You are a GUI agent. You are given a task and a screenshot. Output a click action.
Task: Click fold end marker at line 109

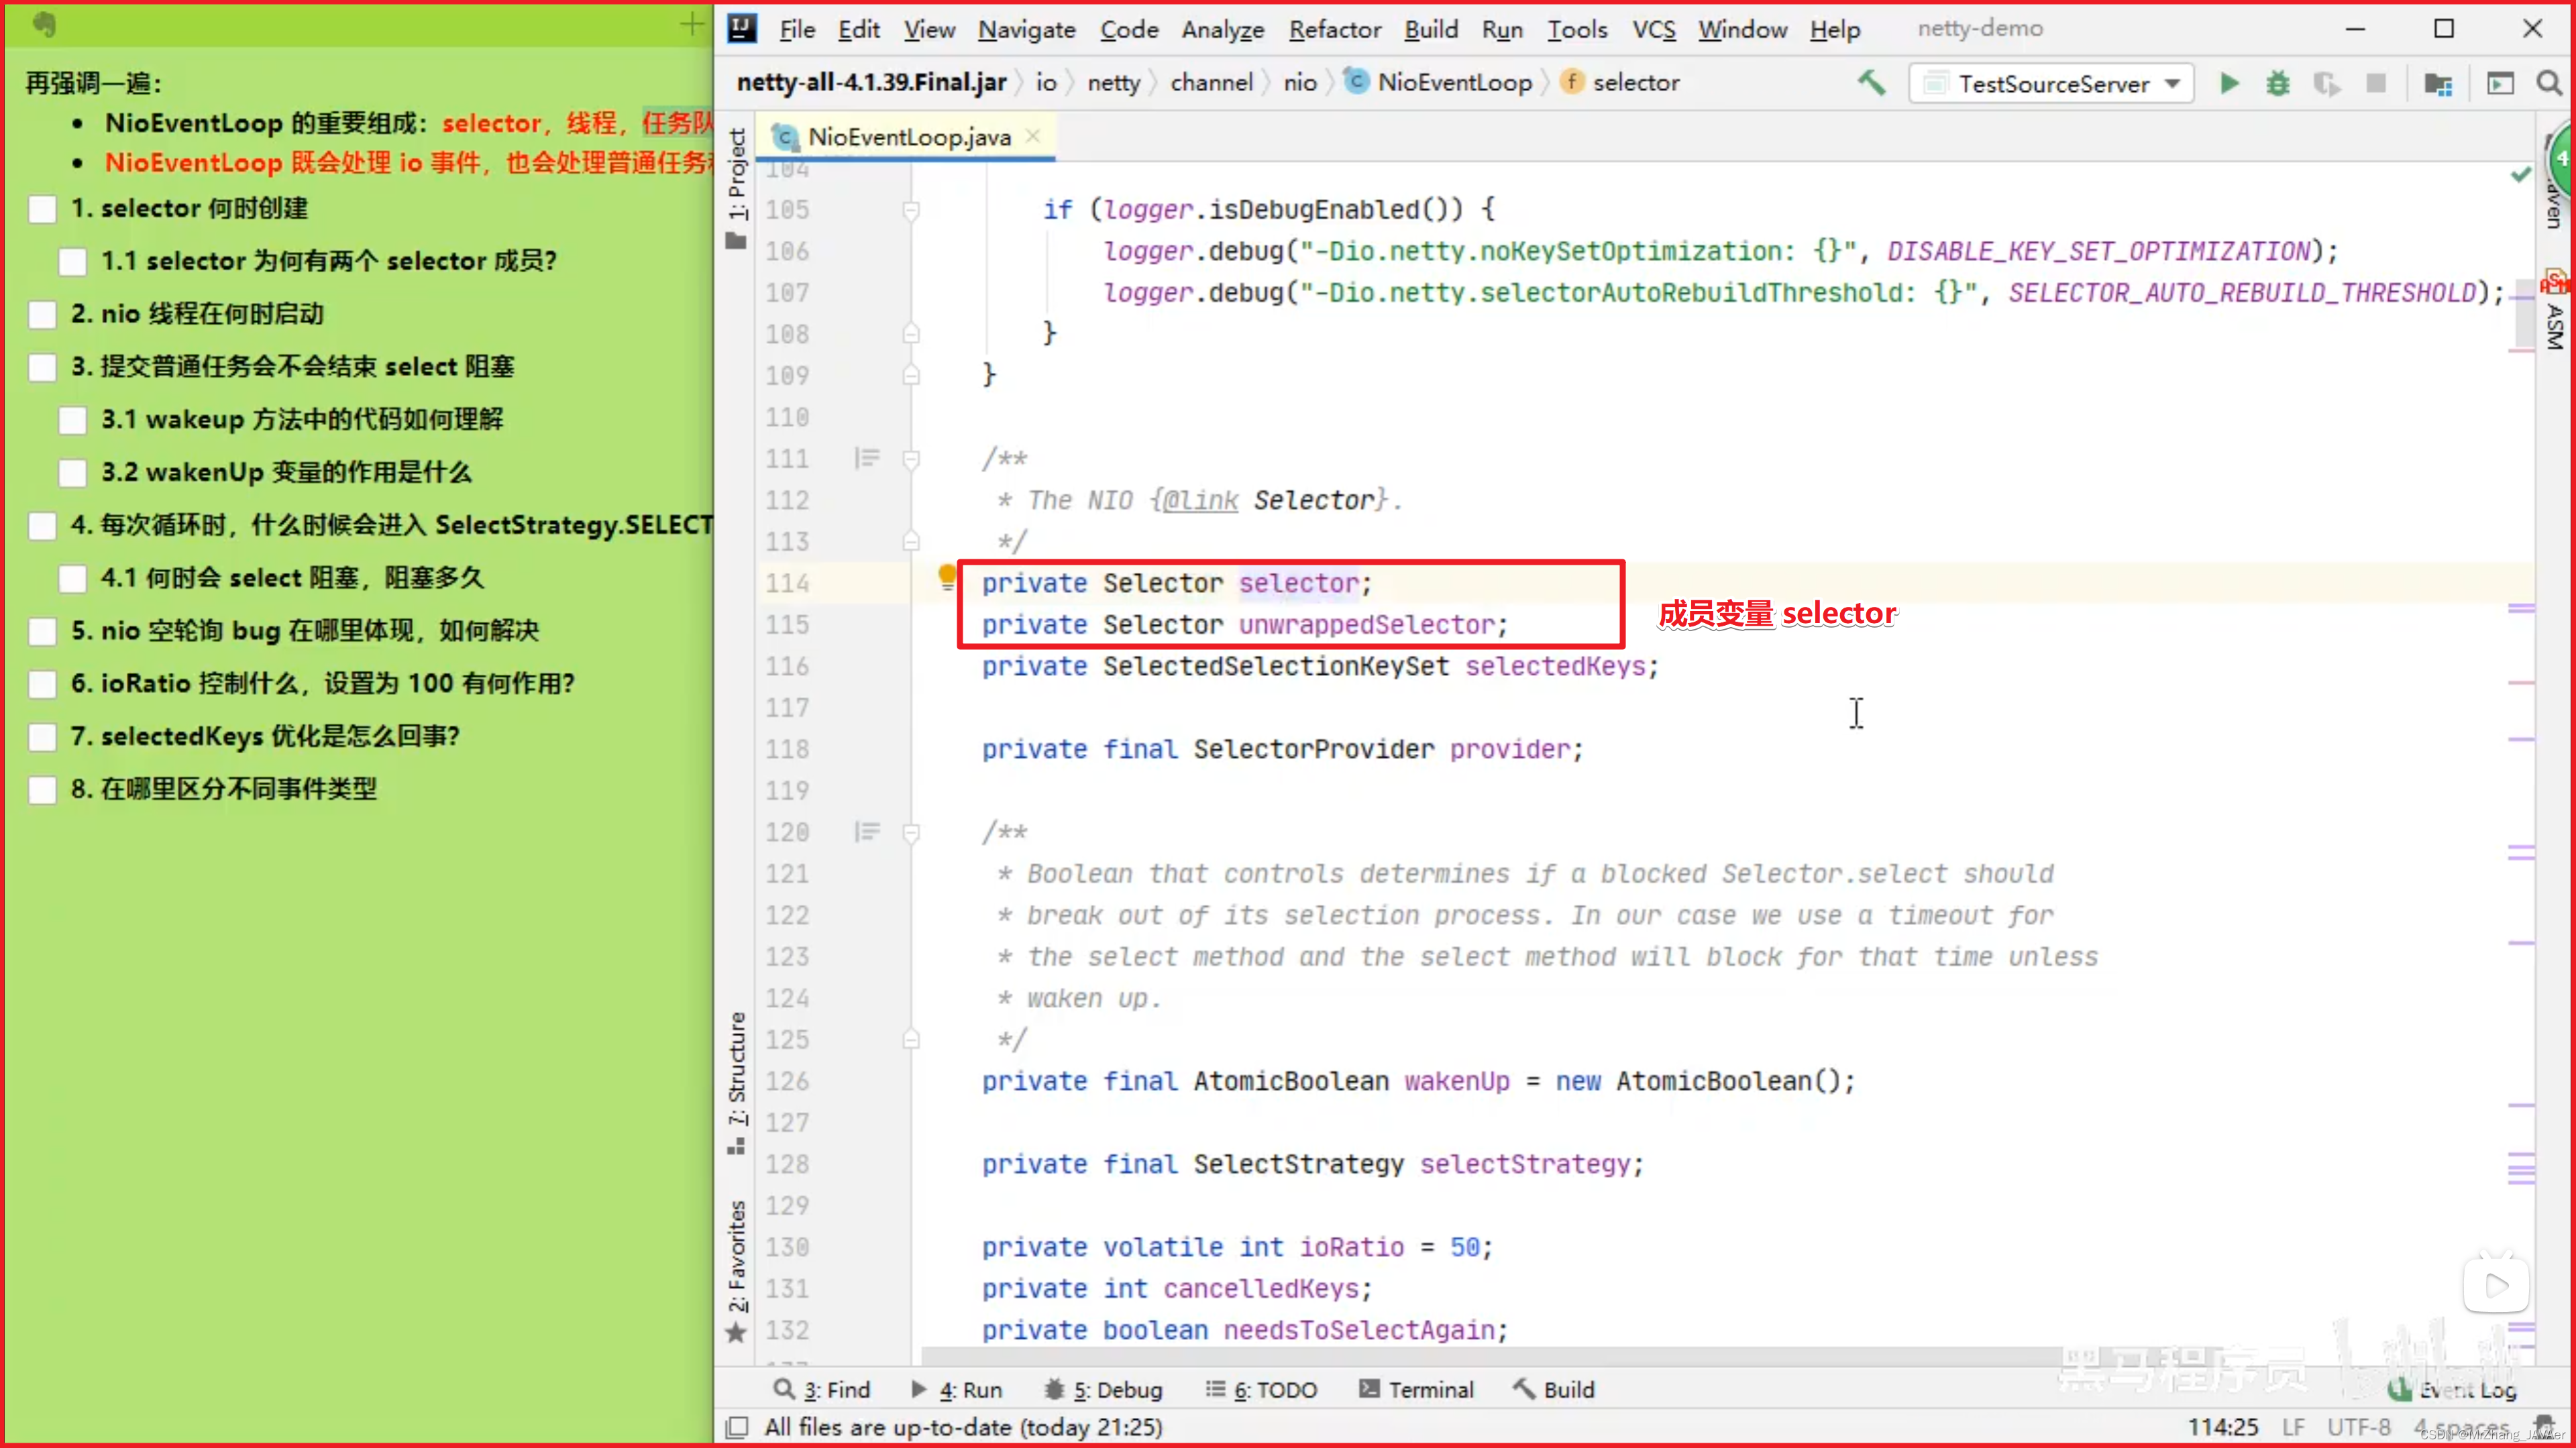(911, 375)
